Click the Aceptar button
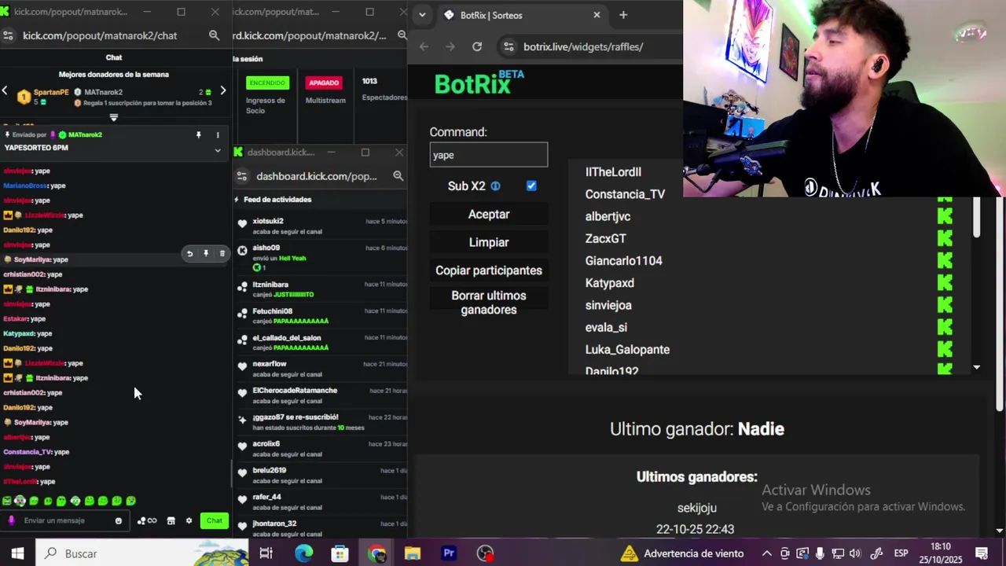Image resolution: width=1006 pixels, height=566 pixels. click(489, 214)
